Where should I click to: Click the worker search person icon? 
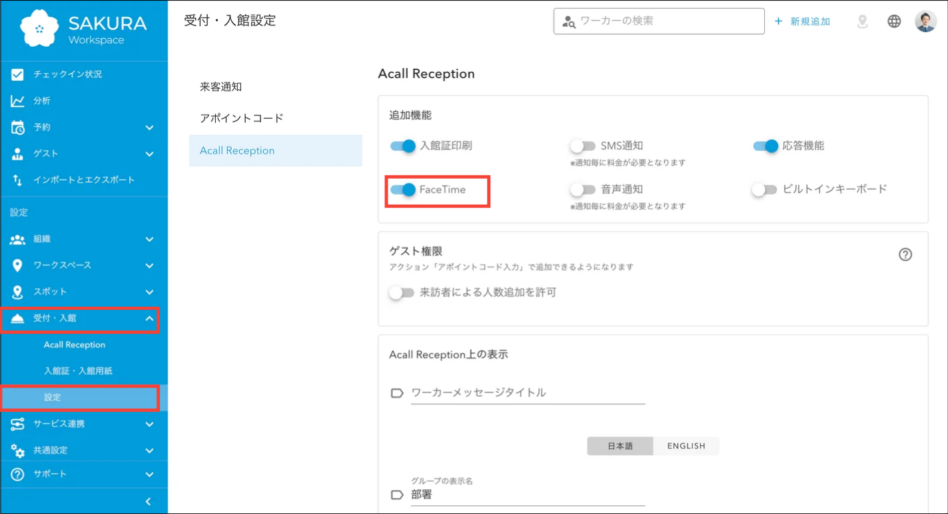568,21
